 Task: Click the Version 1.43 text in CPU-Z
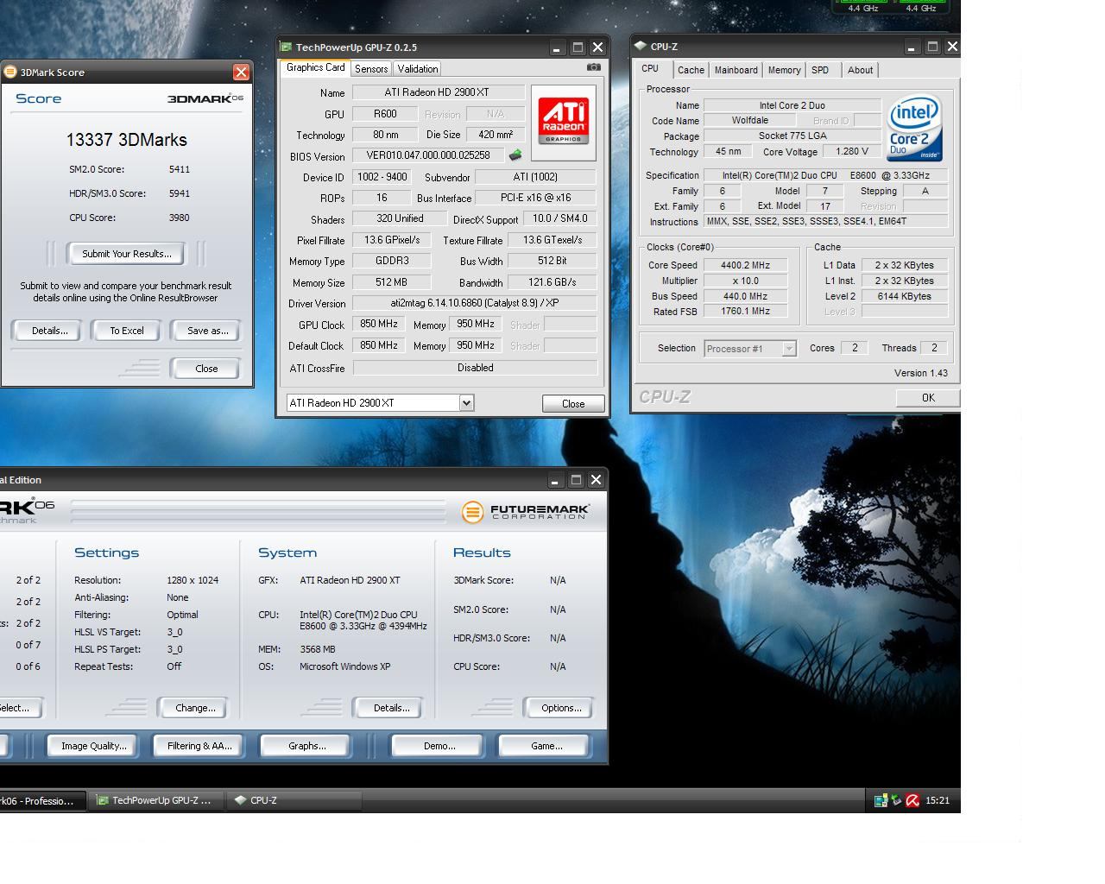click(x=920, y=373)
